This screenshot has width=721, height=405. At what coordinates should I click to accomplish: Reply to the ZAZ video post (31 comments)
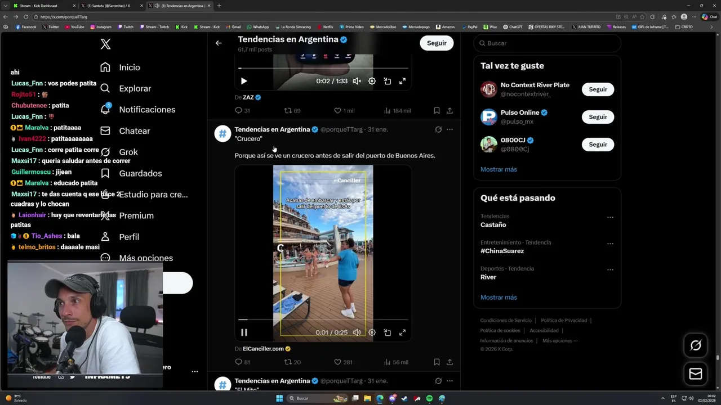(x=242, y=111)
